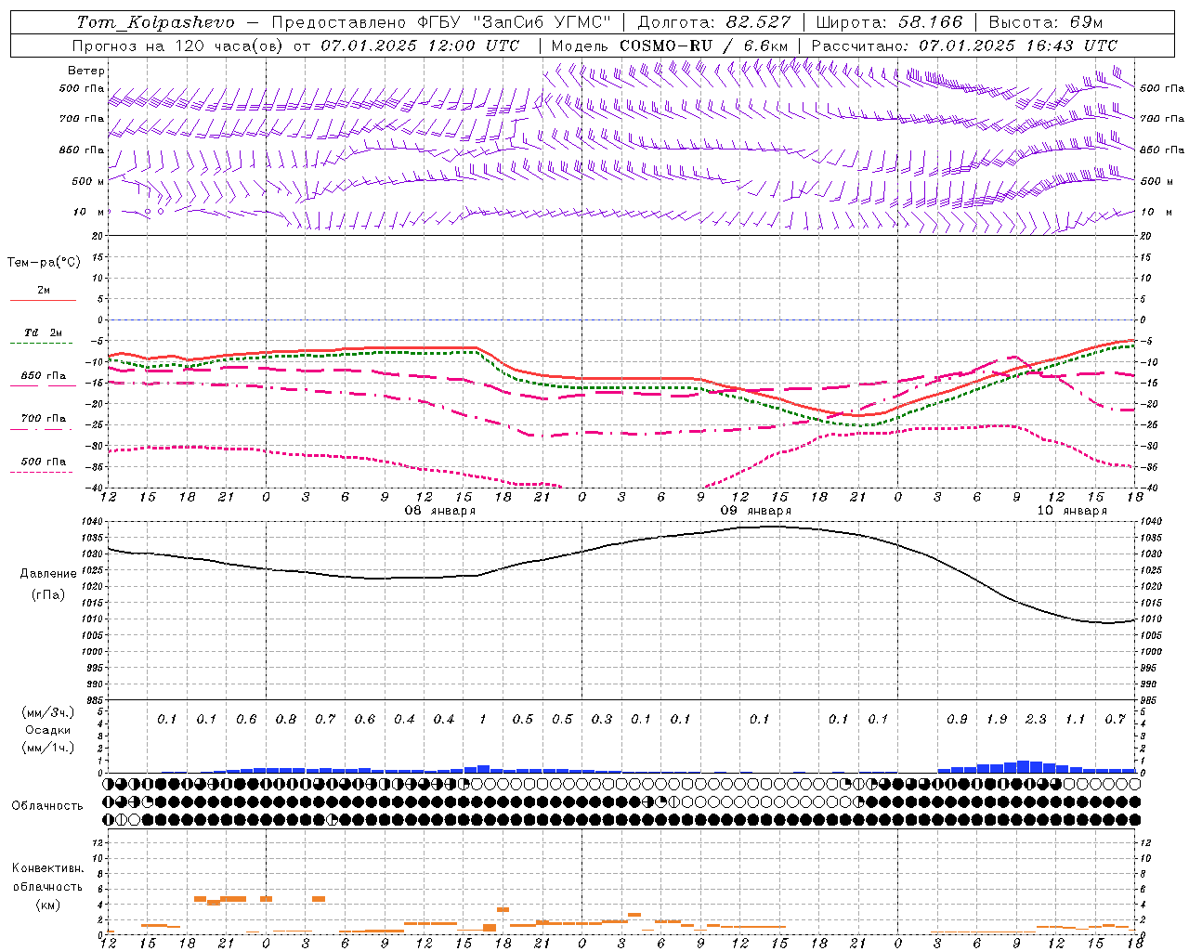The height and width of the screenshot is (951, 1189).
Task: Click the Тем-ра(°C) temperature axis label
Action: coord(44,263)
